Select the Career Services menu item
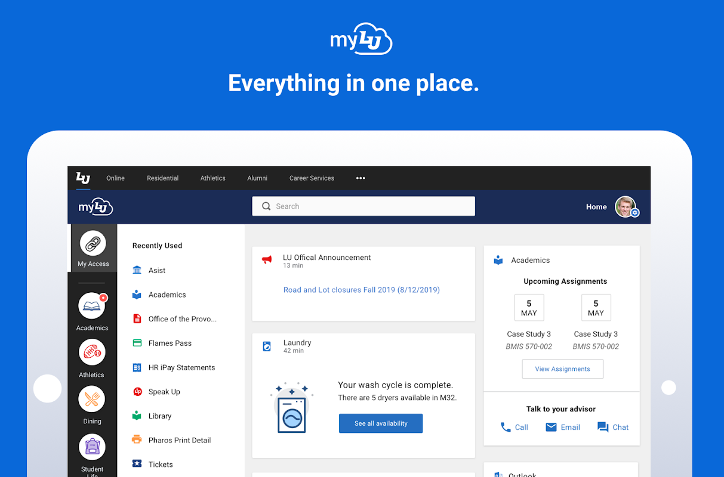 pos(312,178)
